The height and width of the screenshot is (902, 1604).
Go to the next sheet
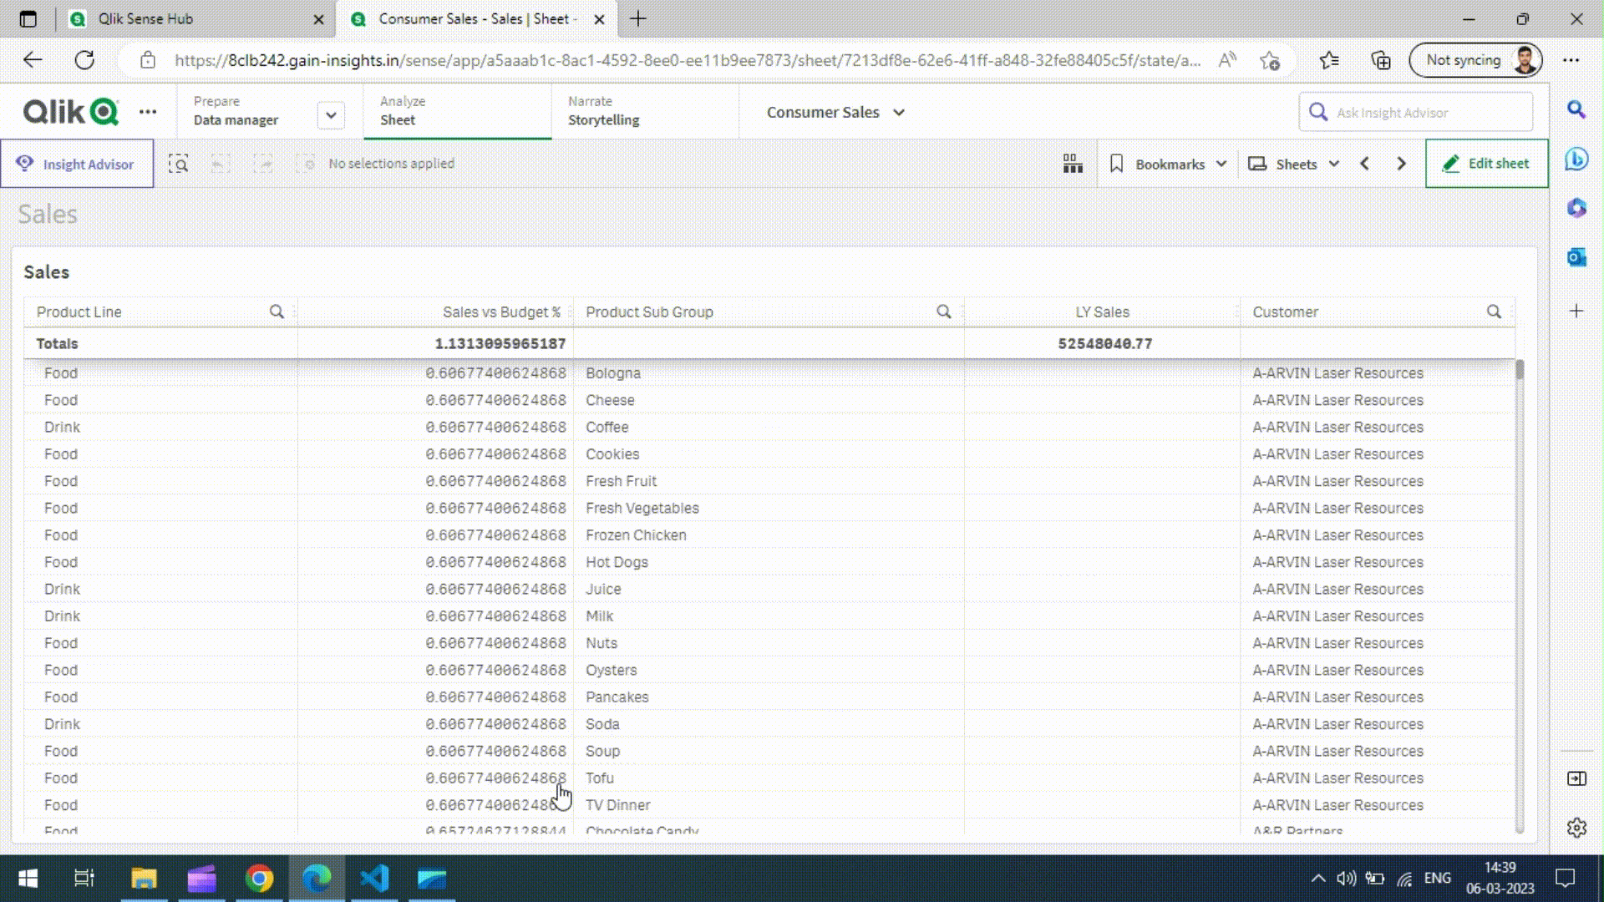[1402, 164]
